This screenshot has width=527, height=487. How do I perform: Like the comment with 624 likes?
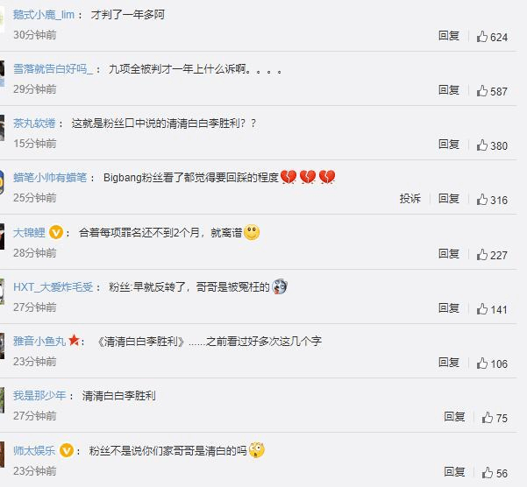pyautogui.click(x=492, y=37)
